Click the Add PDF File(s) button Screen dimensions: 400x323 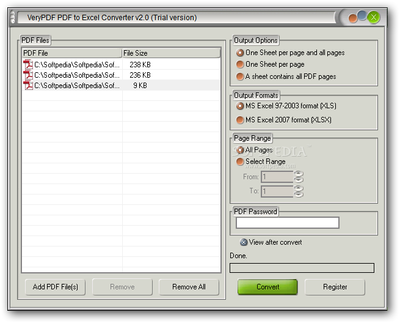point(55,287)
